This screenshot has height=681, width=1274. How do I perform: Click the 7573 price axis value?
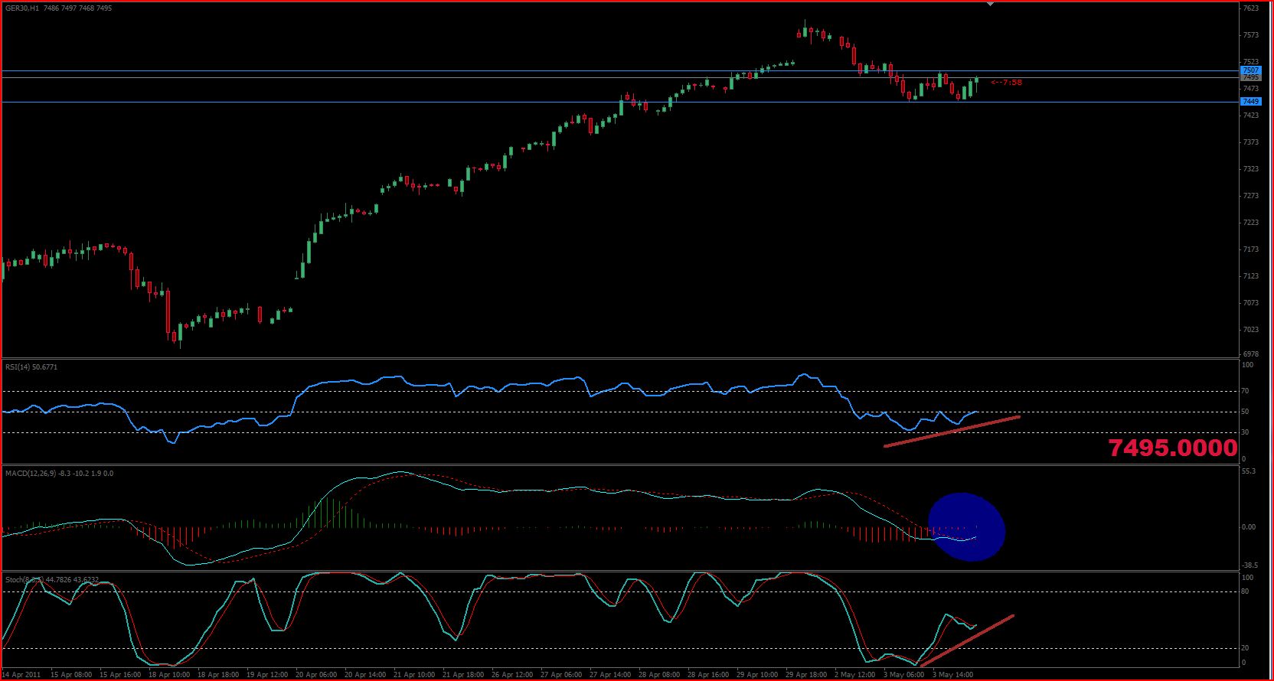(x=1251, y=35)
